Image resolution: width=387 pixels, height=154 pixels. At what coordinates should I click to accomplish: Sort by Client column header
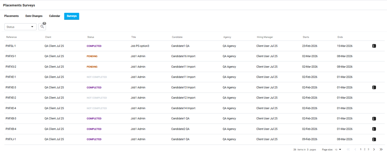pos(48,37)
